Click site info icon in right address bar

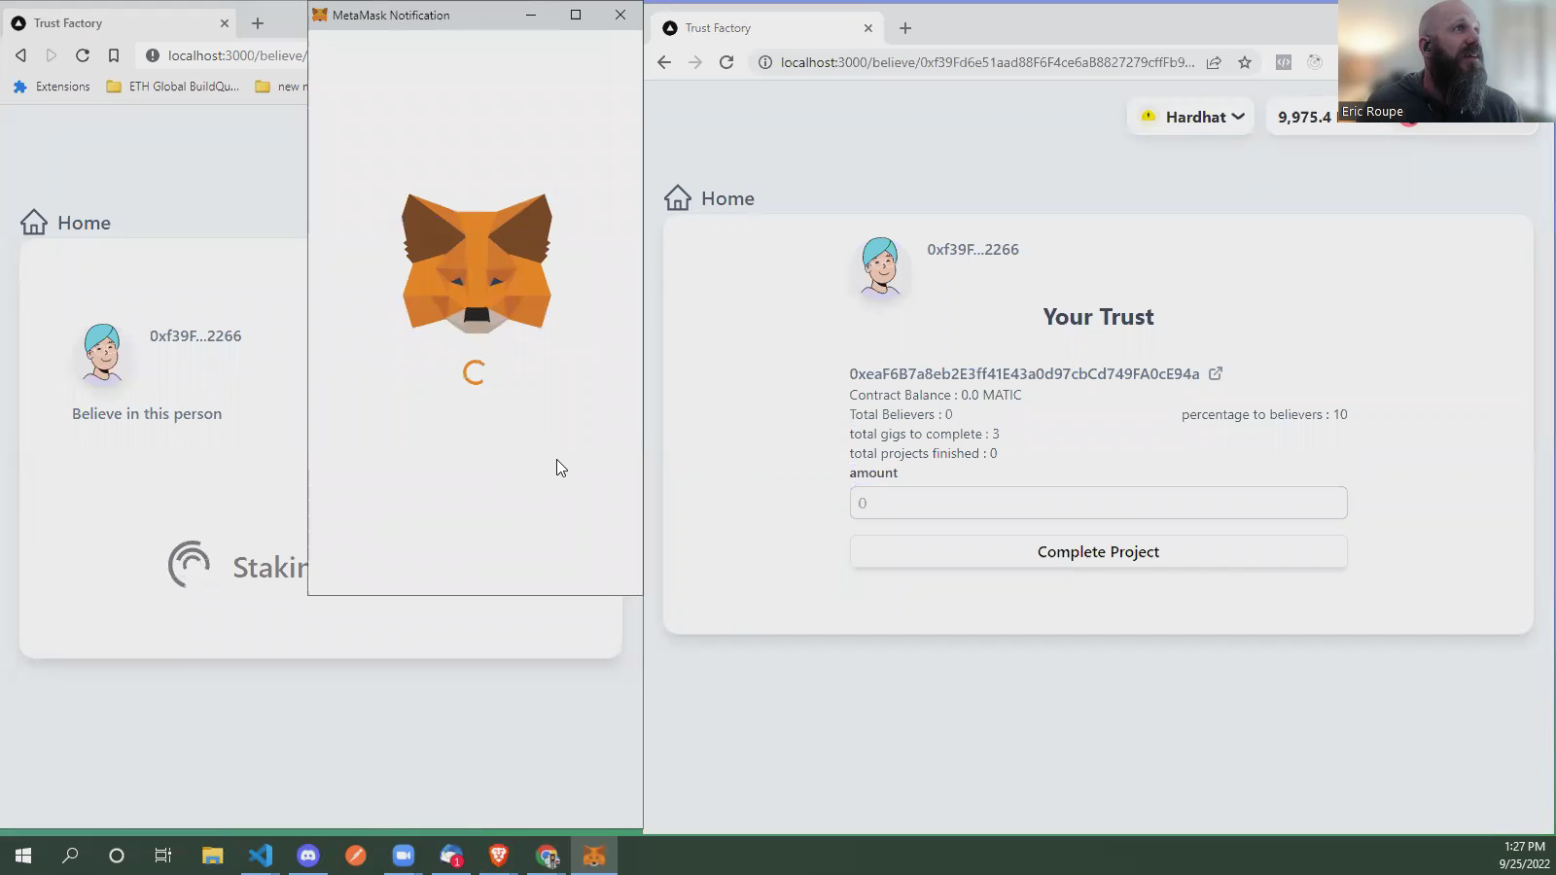click(765, 62)
